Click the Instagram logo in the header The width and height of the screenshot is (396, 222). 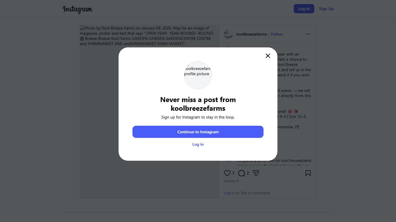[x=77, y=9]
